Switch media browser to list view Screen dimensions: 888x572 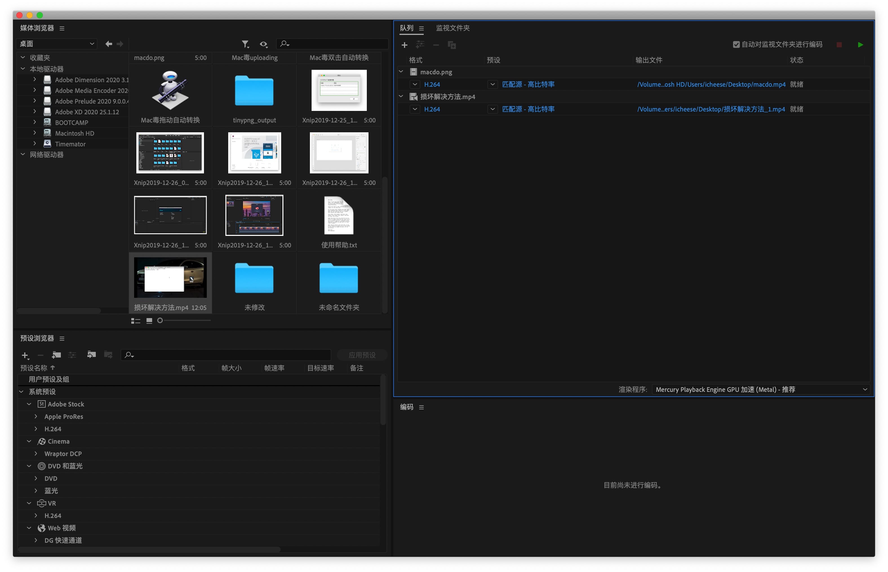tap(135, 321)
